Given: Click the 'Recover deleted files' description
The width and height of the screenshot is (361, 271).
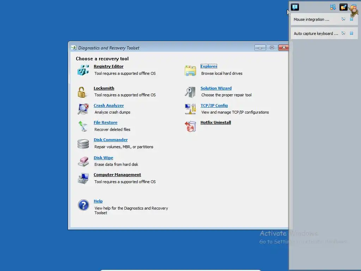Looking at the screenshot, I should tap(112, 130).
